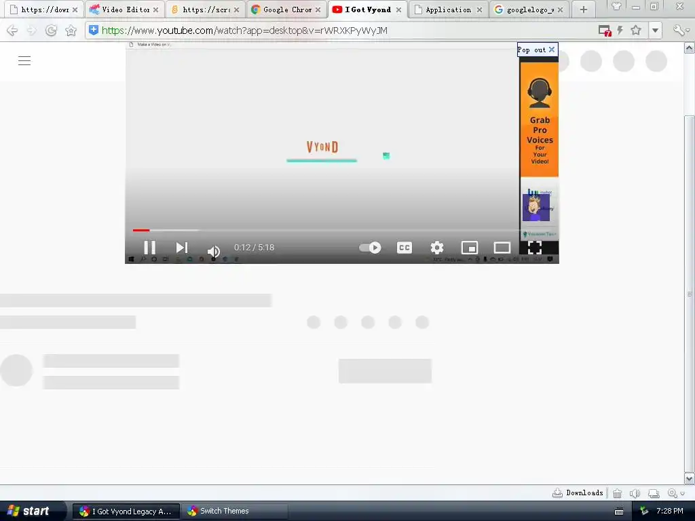
Task: Click the star icon beside the reload button
Action: click(71, 30)
